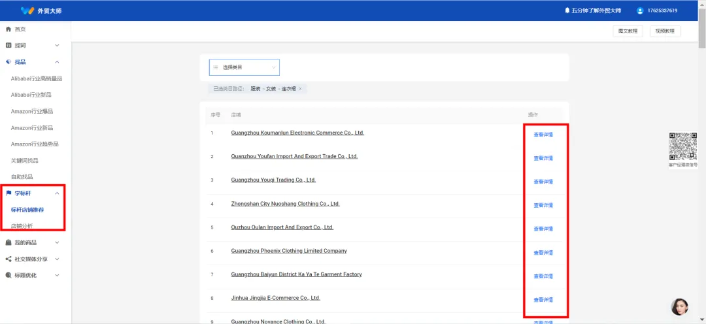The image size is (706, 324).
Task: Open the user avatar icon
Action: coord(640,10)
